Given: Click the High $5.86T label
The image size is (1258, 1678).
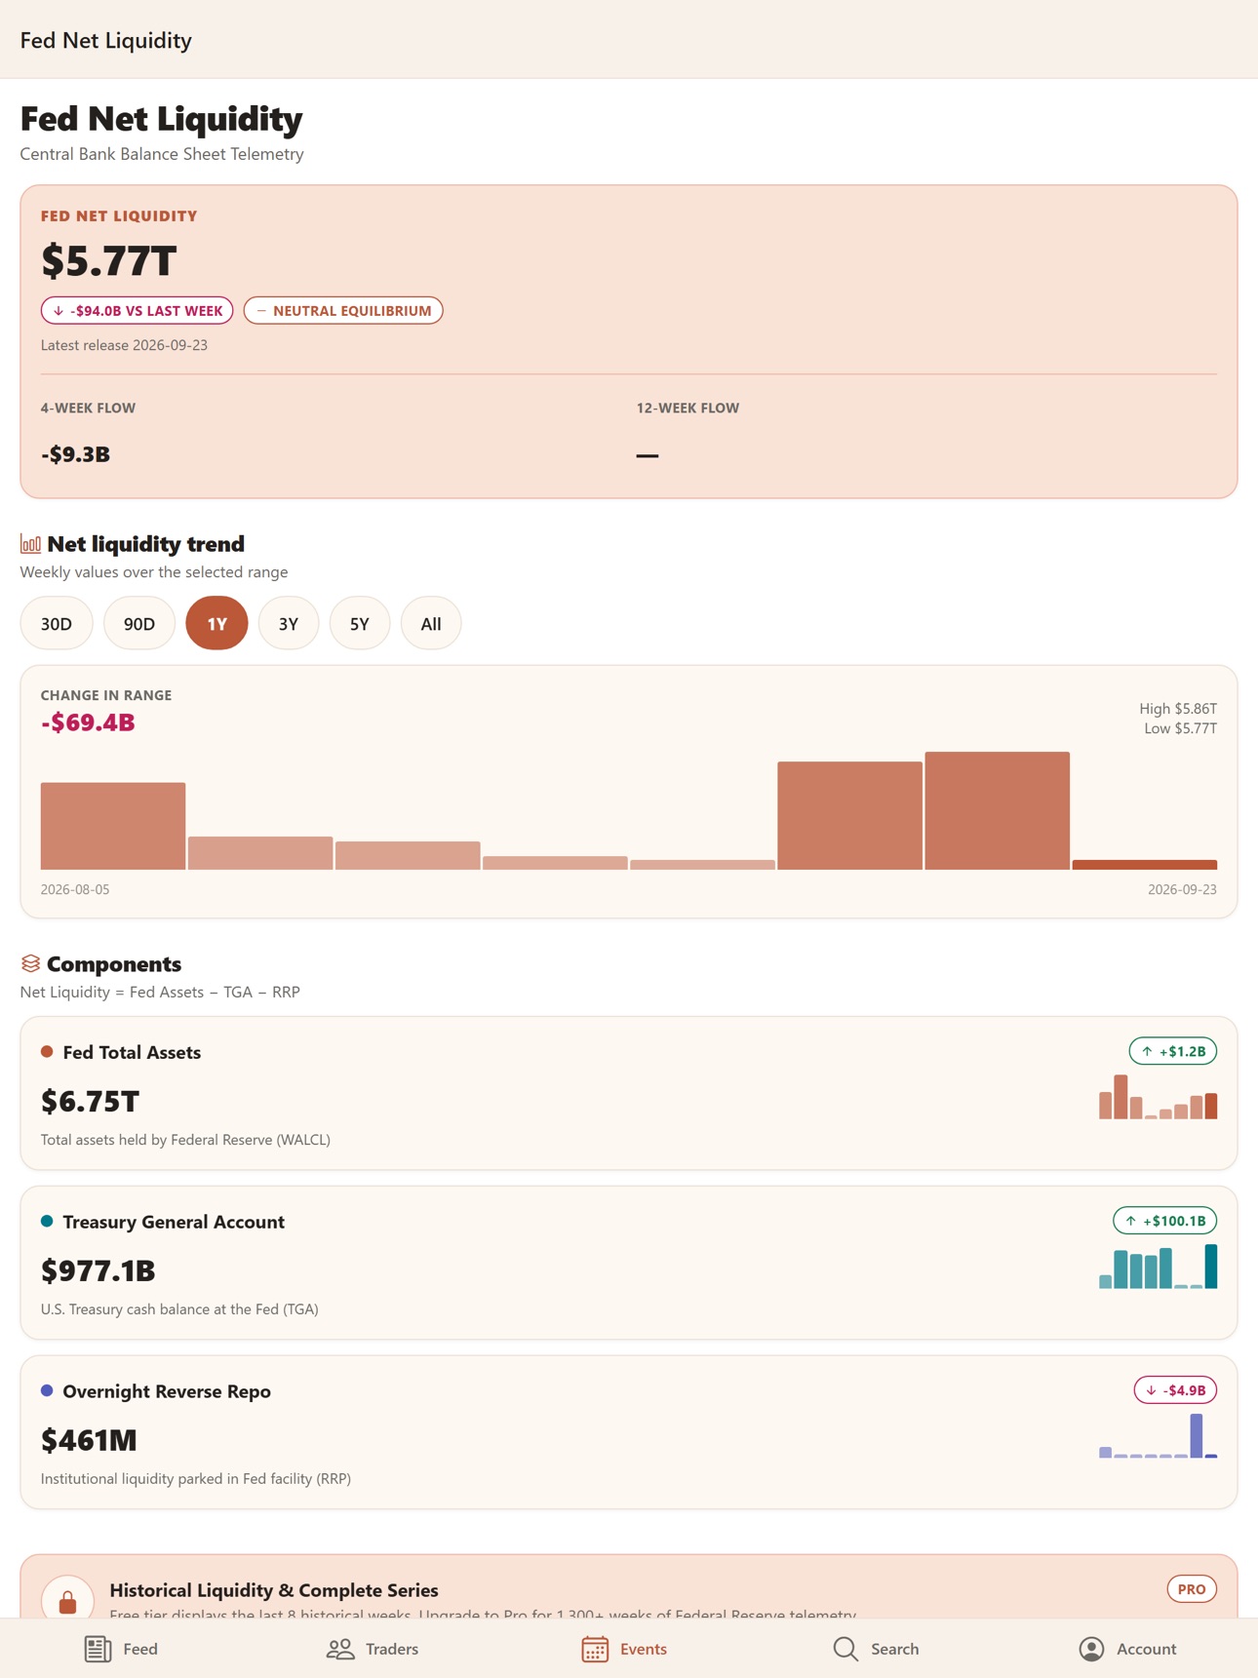Looking at the screenshot, I should (x=1178, y=709).
